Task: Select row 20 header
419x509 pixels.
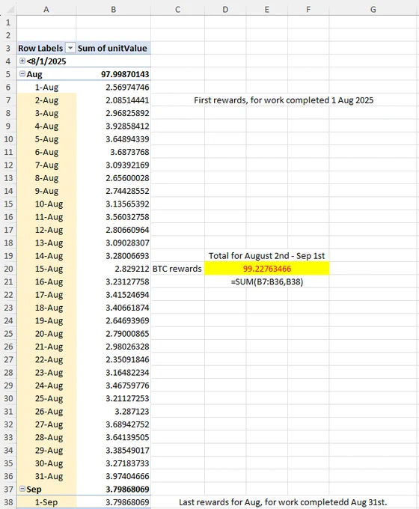Action: 8,269
